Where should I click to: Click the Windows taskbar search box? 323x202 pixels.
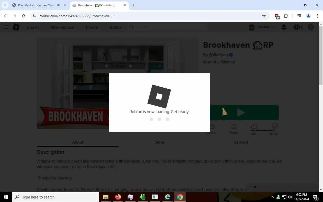pyautogui.click(x=56, y=197)
